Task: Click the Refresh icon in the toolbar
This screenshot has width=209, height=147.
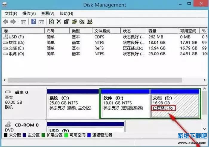Action: tap(51, 21)
